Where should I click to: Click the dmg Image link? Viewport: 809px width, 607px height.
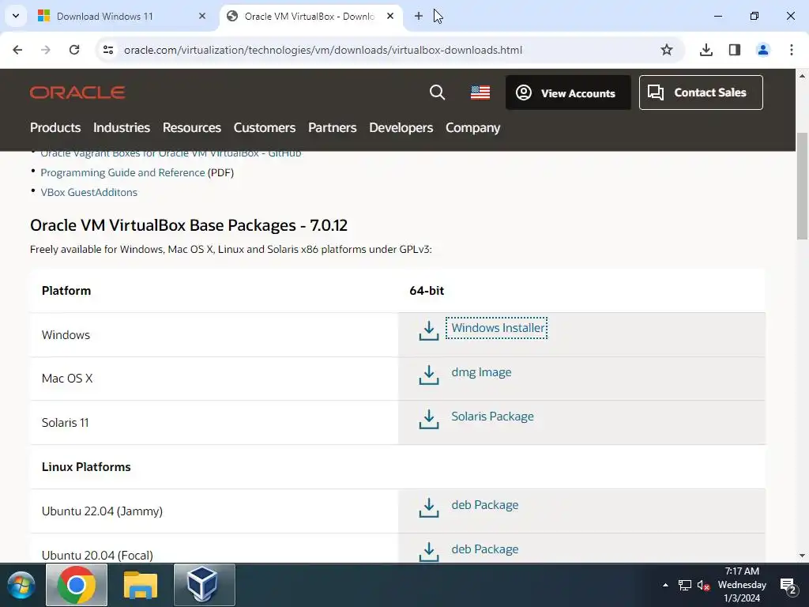pos(481,372)
